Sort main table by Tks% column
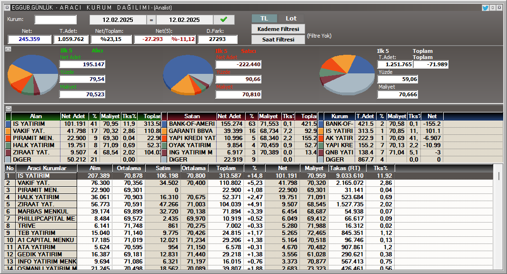507x274 pixels. click(380, 168)
